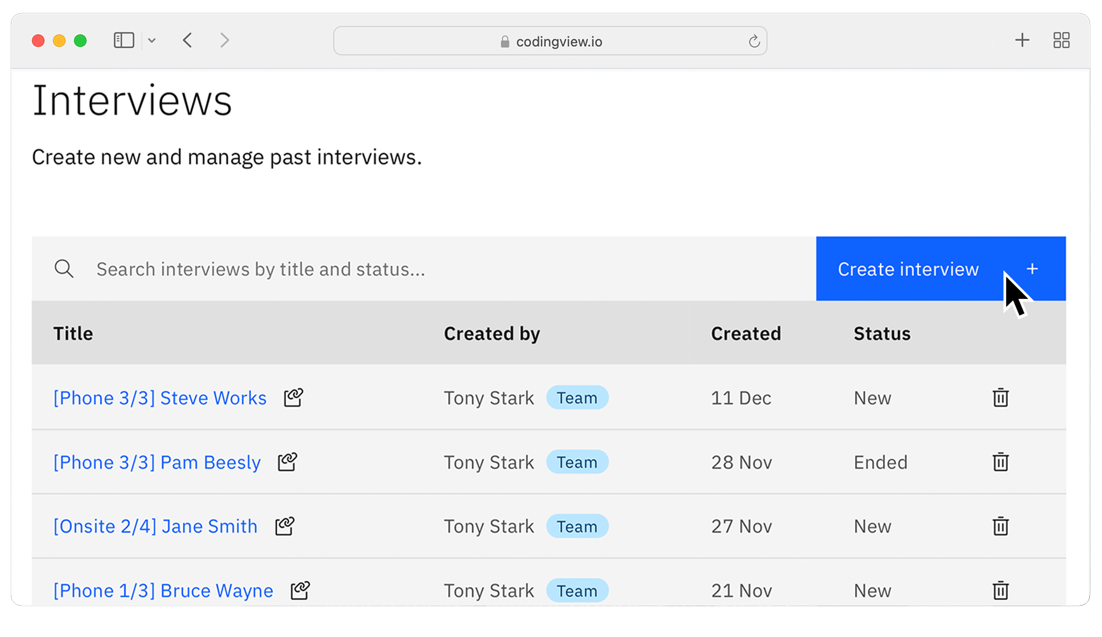The width and height of the screenshot is (1102, 637).
Task: Open the [Phone 3/3] Pam Beesly interview
Action: tap(157, 462)
